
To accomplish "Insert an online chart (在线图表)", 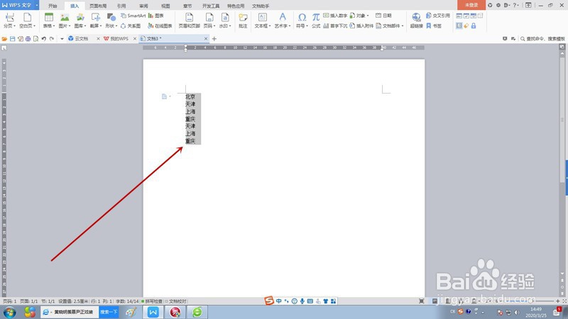I will pos(160,26).
